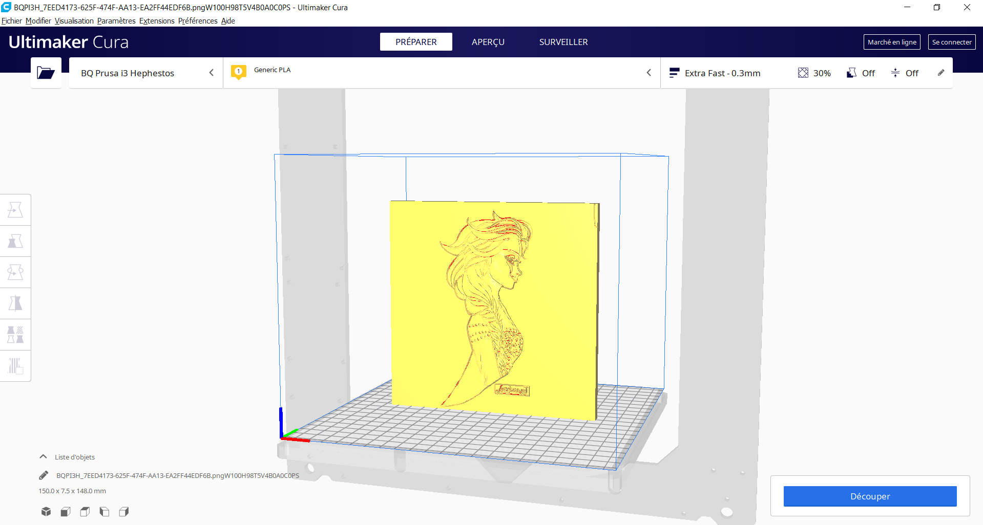The image size is (983, 525).
Task: Click Se connecter to sign in
Action: 952,42
